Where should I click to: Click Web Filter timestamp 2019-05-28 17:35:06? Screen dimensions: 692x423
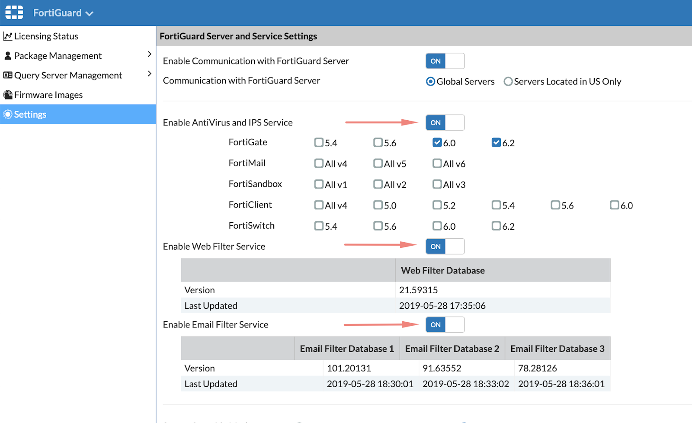(442, 306)
